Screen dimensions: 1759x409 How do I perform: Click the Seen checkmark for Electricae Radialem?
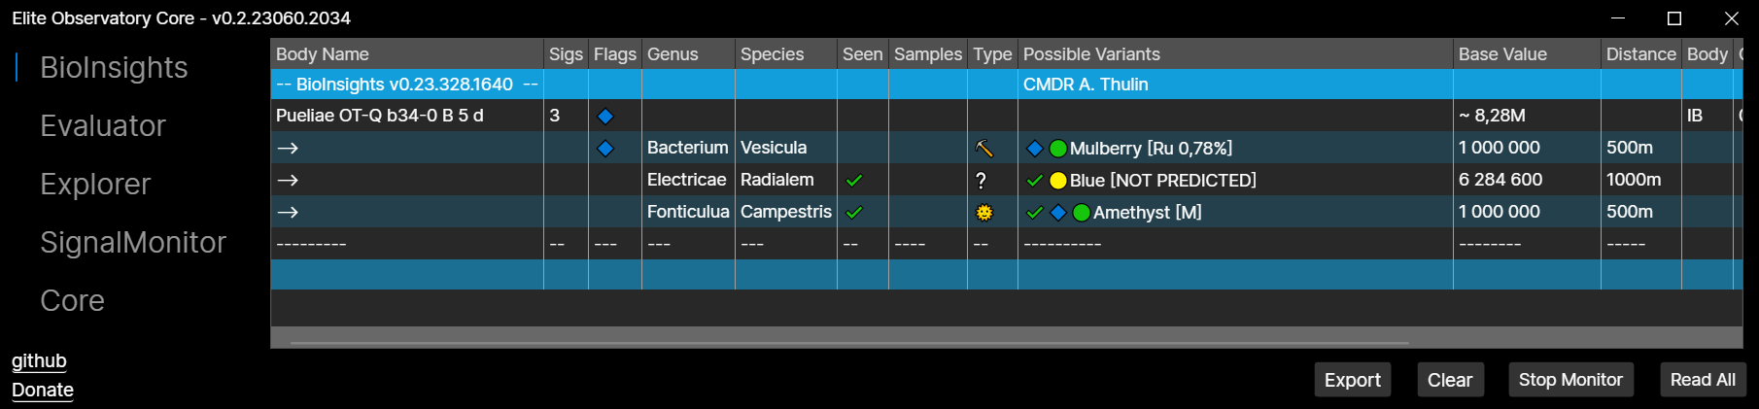[854, 181]
